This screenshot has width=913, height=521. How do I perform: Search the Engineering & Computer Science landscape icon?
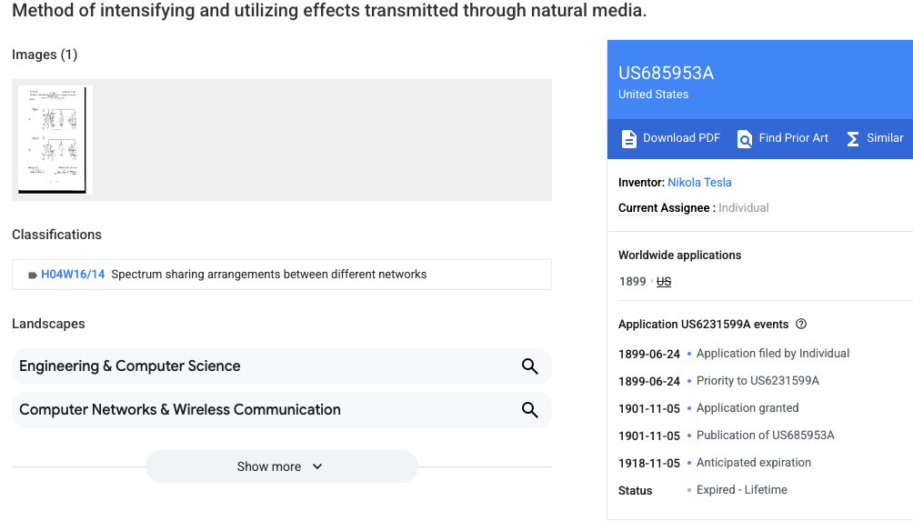click(529, 366)
